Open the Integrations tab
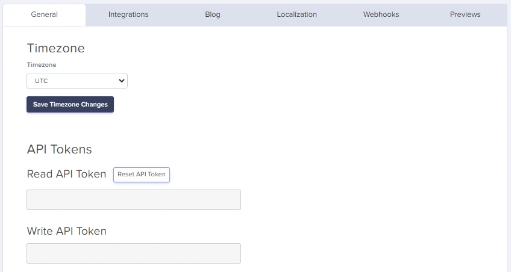Image resolution: width=511 pixels, height=272 pixels. tap(128, 14)
